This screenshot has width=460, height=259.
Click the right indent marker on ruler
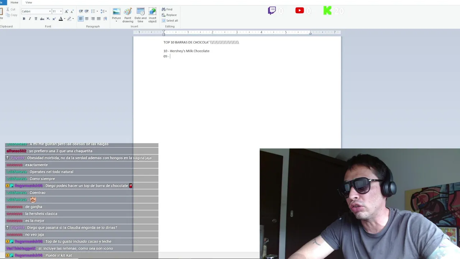coord(310,33)
